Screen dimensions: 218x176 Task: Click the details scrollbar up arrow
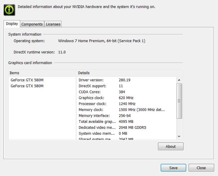(x=179, y=80)
